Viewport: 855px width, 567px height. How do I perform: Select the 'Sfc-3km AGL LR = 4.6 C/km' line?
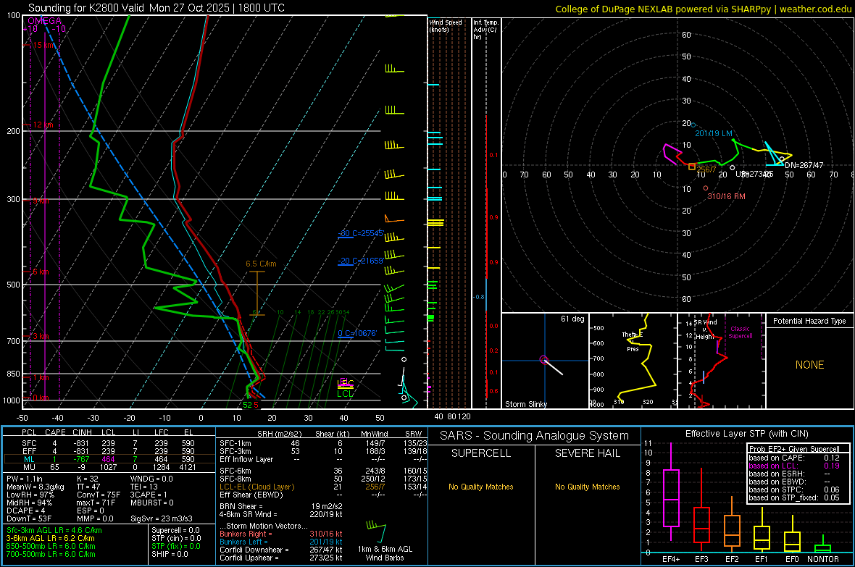[x=54, y=530]
